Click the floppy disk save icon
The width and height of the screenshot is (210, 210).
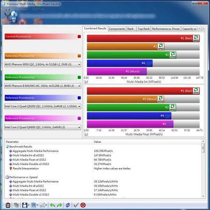[x=25, y=205]
